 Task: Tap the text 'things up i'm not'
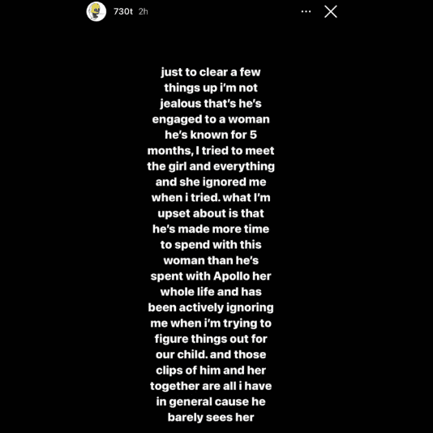[x=211, y=88]
